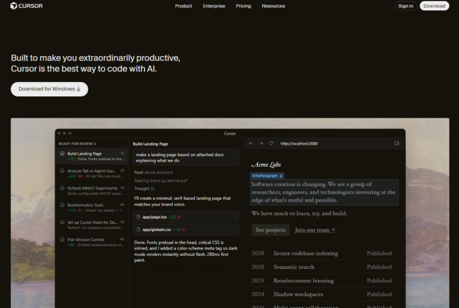
Task: Click the Acme Labs heading
Action: tap(266, 164)
